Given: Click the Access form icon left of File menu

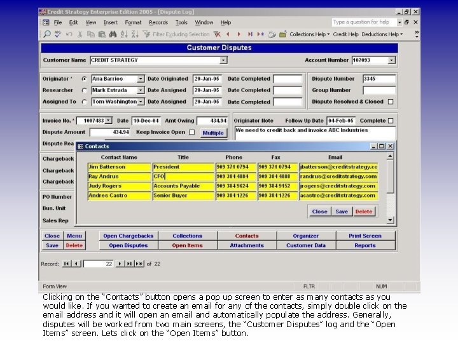Looking at the screenshot, I should tap(46, 22).
